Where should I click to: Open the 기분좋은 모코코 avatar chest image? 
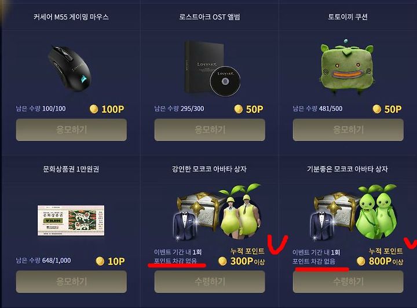[x=354, y=212]
